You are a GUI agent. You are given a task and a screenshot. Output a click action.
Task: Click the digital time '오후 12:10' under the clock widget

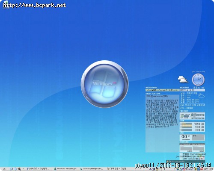199,88
